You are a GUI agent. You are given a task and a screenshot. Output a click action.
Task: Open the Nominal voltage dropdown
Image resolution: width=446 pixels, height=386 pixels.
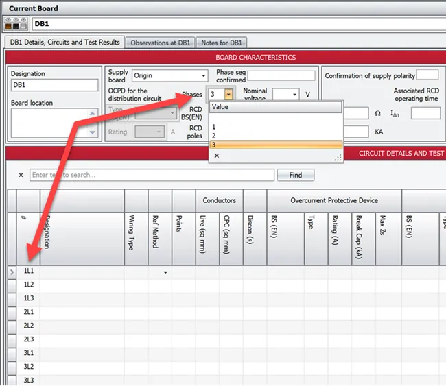point(295,94)
